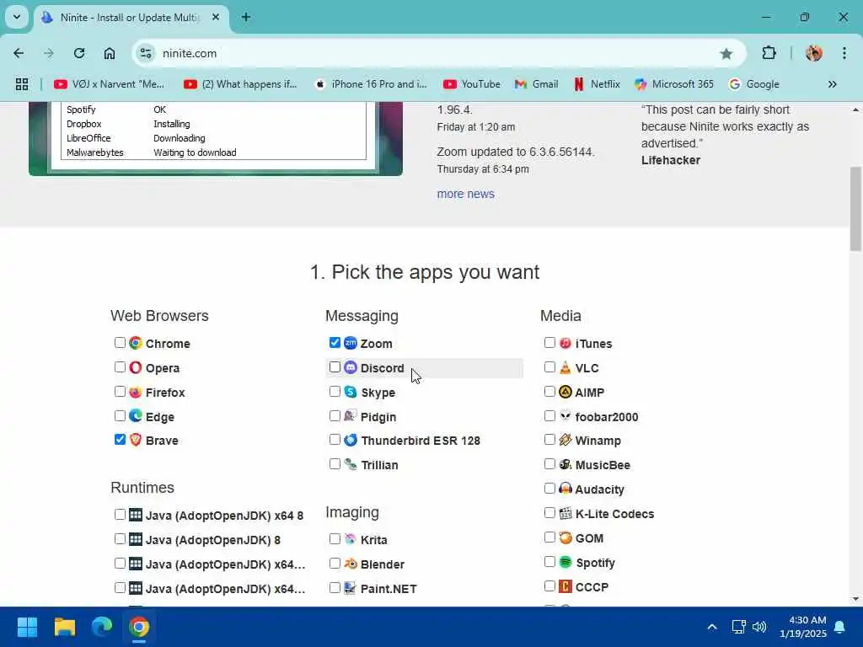
Task: Check the Paint.NET checkbox
Action: click(x=335, y=587)
